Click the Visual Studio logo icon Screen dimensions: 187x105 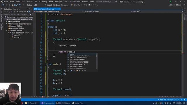(2, 2)
